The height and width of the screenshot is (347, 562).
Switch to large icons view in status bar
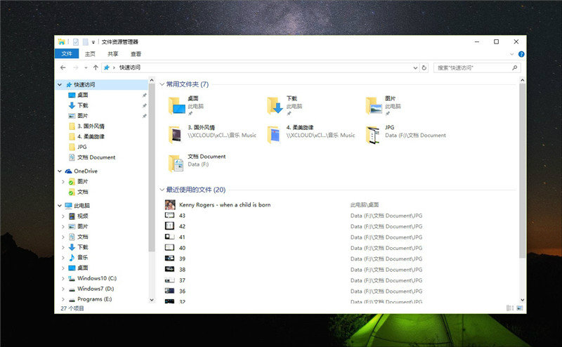click(x=520, y=308)
